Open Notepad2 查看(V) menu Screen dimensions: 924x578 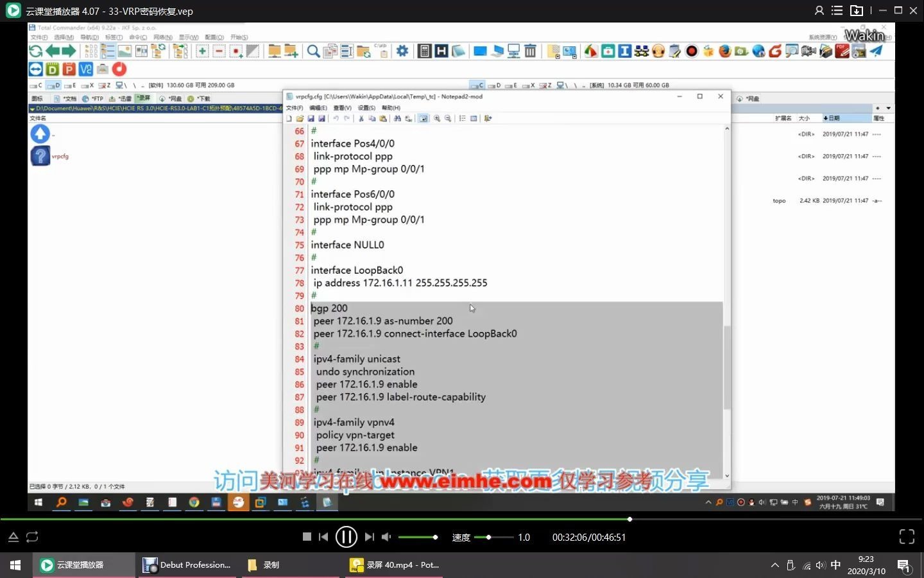tap(342, 108)
